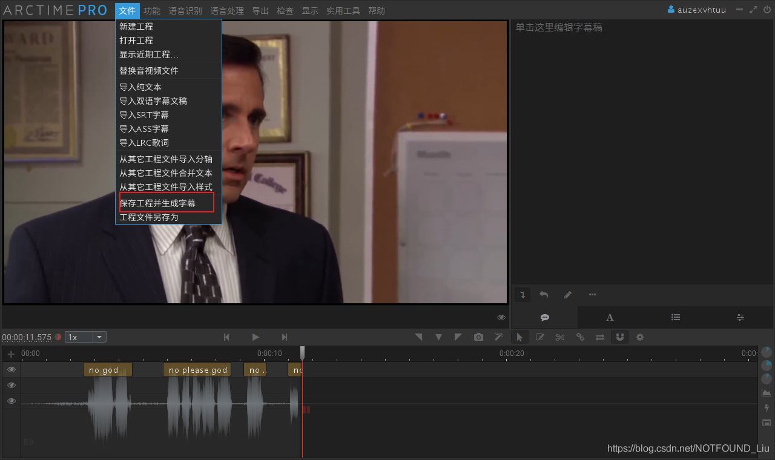Select 保存工程并生成字幕 menu entry

coord(168,203)
